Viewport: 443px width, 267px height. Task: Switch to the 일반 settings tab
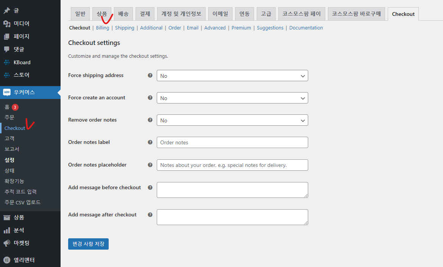80,14
